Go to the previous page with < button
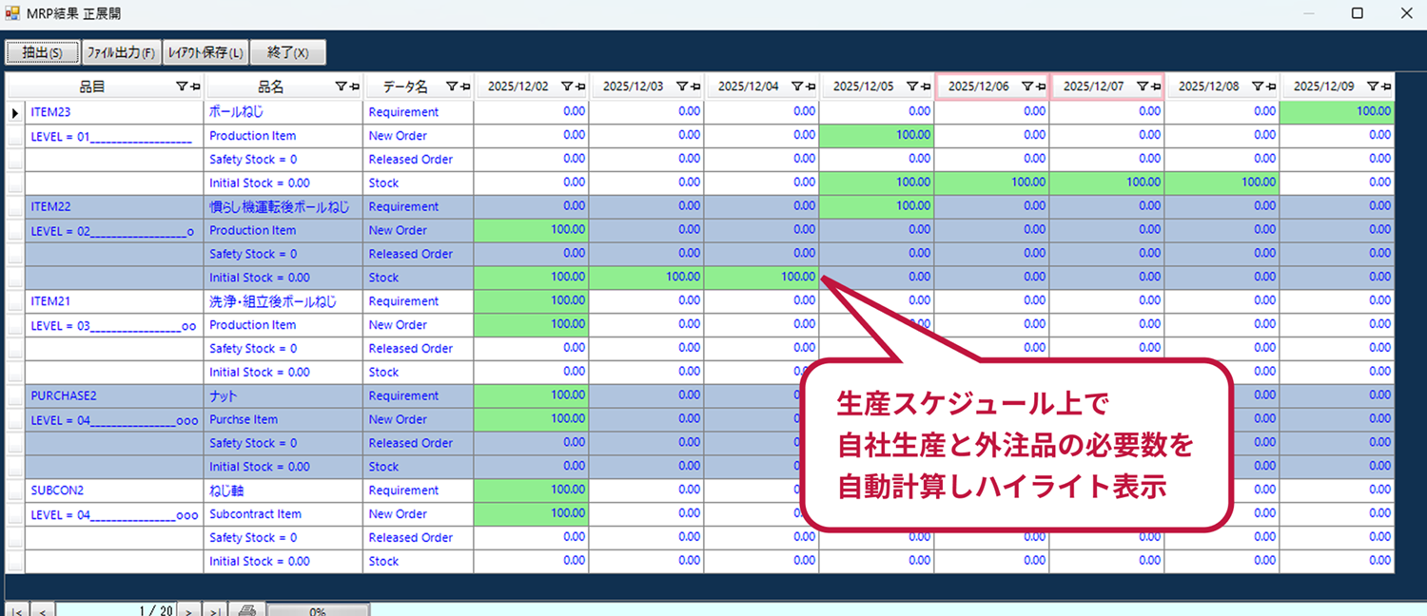 pyautogui.click(x=44, y=610)
